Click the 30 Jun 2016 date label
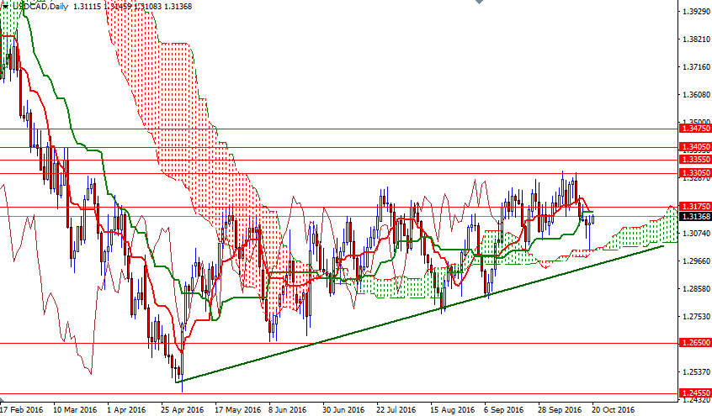The width and height of the screenshot is (712, 416). pyautogui.click(x=343, y=410)
